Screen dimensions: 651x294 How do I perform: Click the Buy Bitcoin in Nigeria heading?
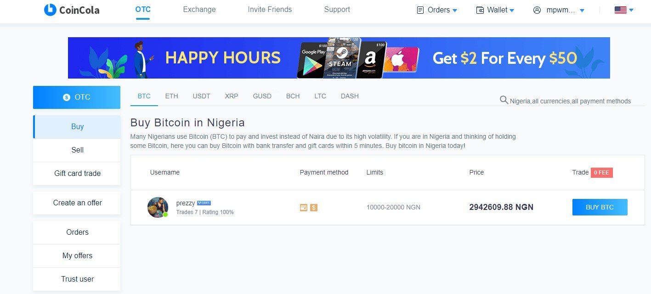pyautogui.click(x=187, y=123)
